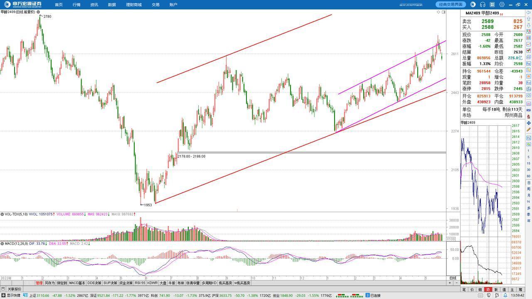This screenshot has height=299, width=532.
Task: Select the yearly 年 period
Action: point(529,221)
